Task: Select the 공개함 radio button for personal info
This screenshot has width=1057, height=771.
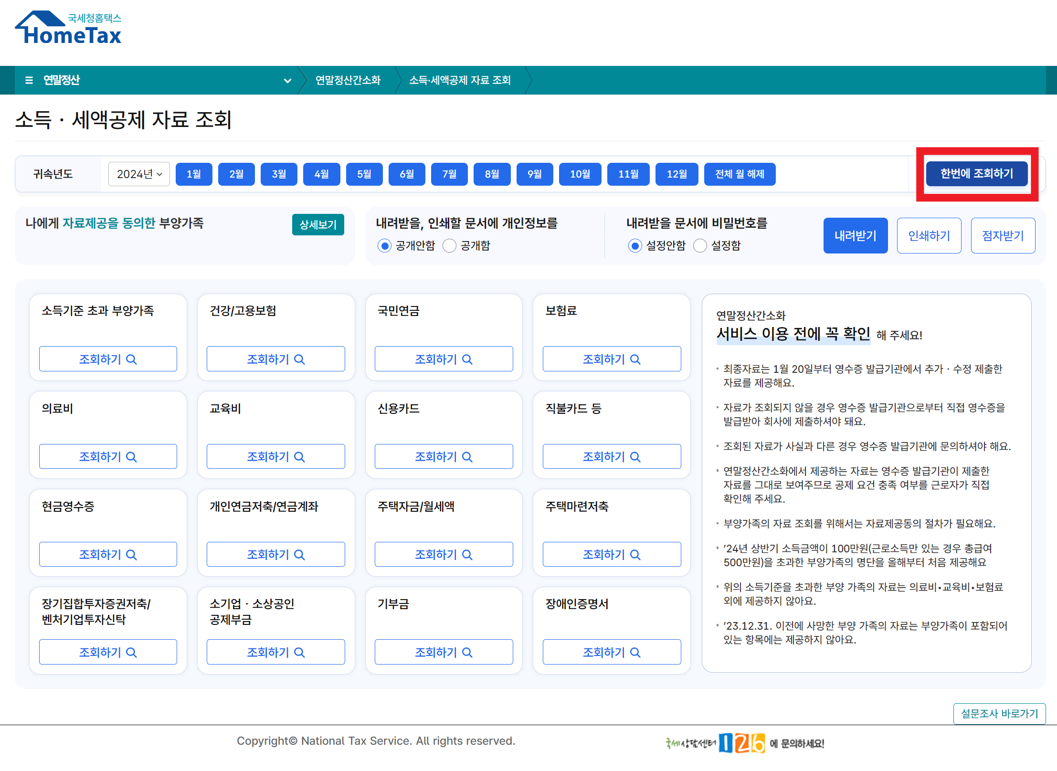Action: coord(449,245)
